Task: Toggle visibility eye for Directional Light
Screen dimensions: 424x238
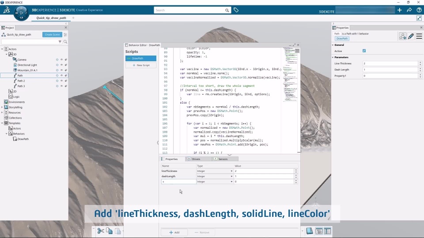Action: pyautogui.click(x=61, y=65)
